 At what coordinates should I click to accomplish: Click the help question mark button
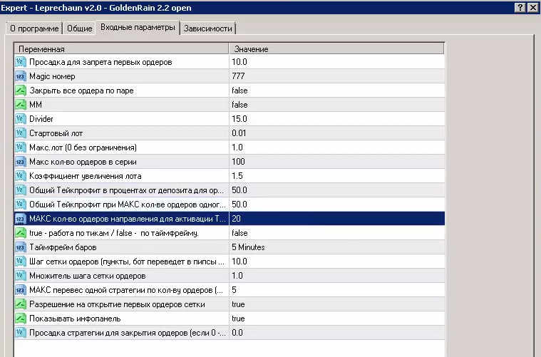520,7
